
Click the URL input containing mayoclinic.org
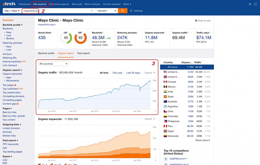point(58,11)
